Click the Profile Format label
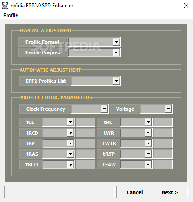Viewport: 193px width, 202px height. pos(42,42)
